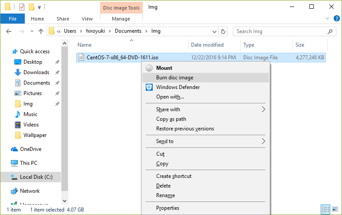342x215 pixels.
Task: Switch to Details view icon
Action: coord(325,209)
